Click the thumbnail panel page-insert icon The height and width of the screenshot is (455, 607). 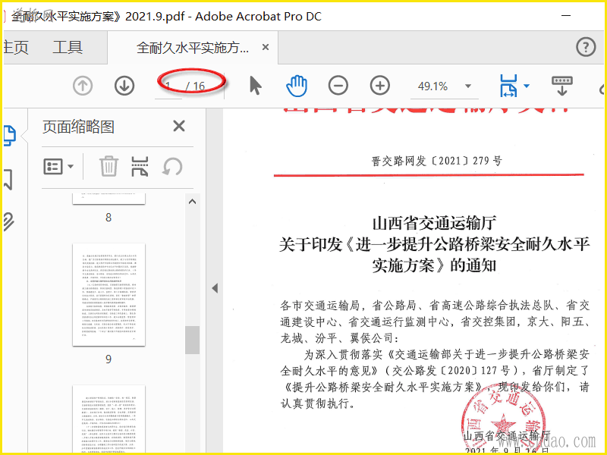pos(140,166)
